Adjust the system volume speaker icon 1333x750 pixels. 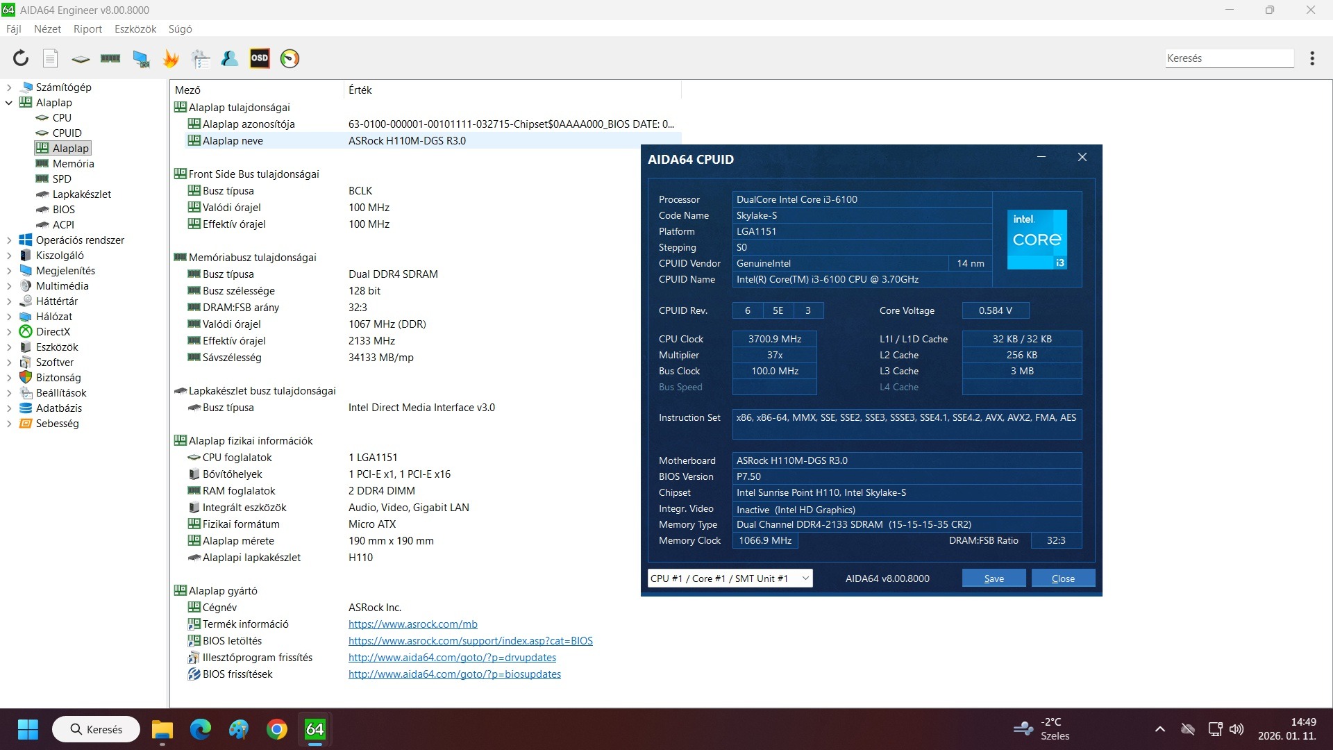click(1238, 729)
